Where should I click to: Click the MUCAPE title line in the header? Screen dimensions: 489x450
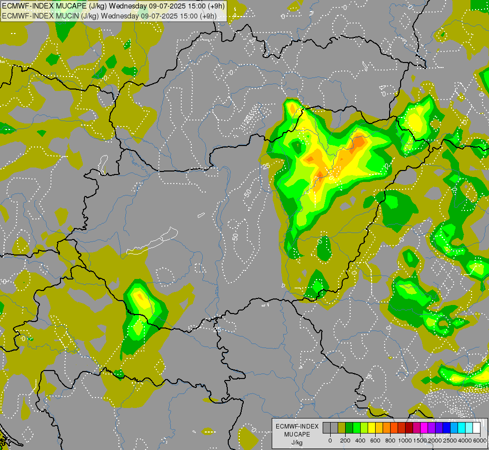pyautogui.click(x=113, y=6)
